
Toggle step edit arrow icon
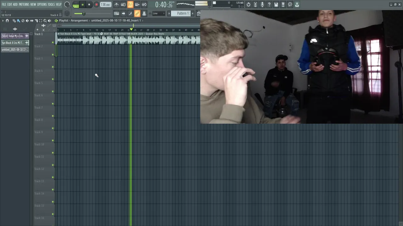123,13
